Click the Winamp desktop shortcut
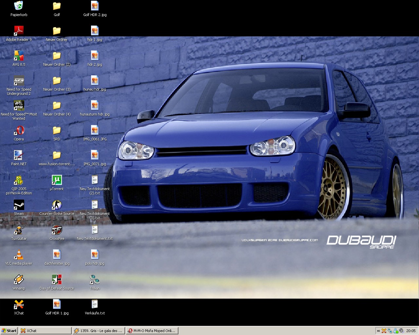 19,279
